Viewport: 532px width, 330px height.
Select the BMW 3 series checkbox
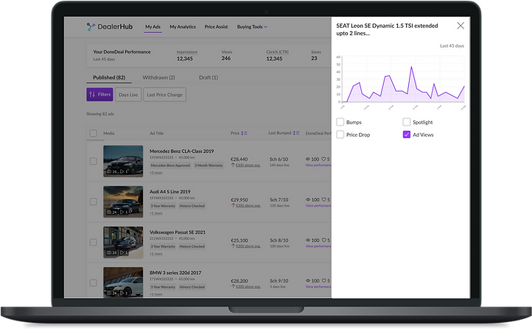click(x=94, y=283)
